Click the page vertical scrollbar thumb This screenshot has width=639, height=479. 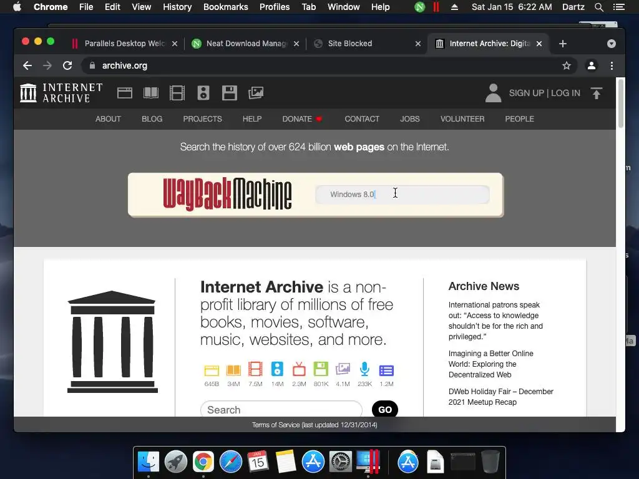point(621,103)
